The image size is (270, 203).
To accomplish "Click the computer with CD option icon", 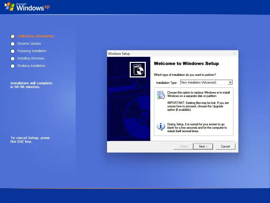I will (161, 95).
